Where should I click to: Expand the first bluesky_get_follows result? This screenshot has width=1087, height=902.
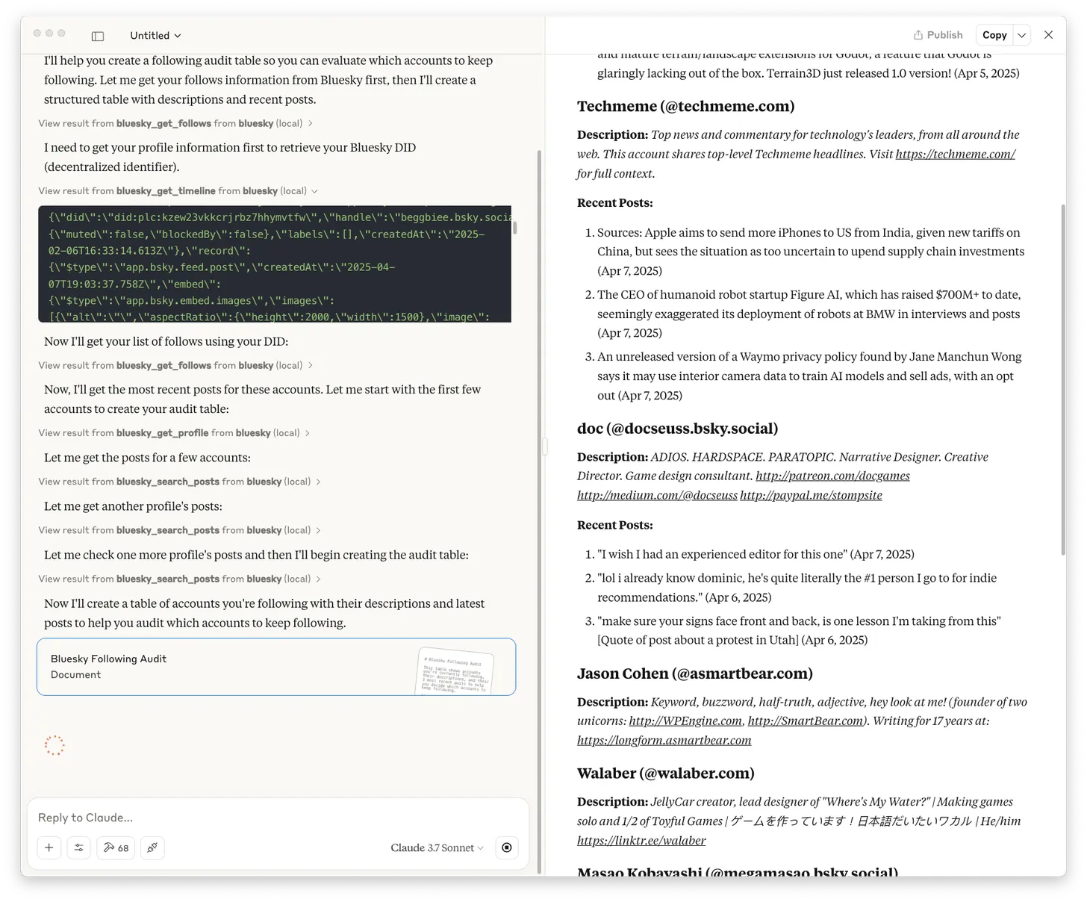click(x=175, y=123)
